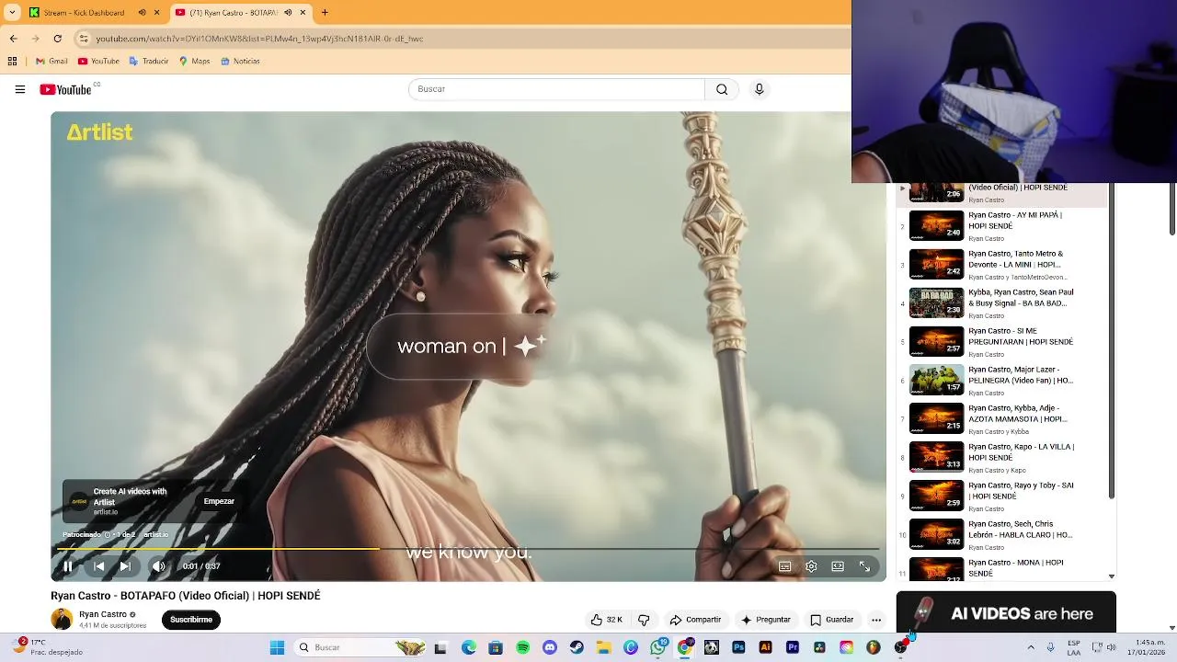
Task: Open the YouTube hamburger guide menu
Action: click(20, 89)
